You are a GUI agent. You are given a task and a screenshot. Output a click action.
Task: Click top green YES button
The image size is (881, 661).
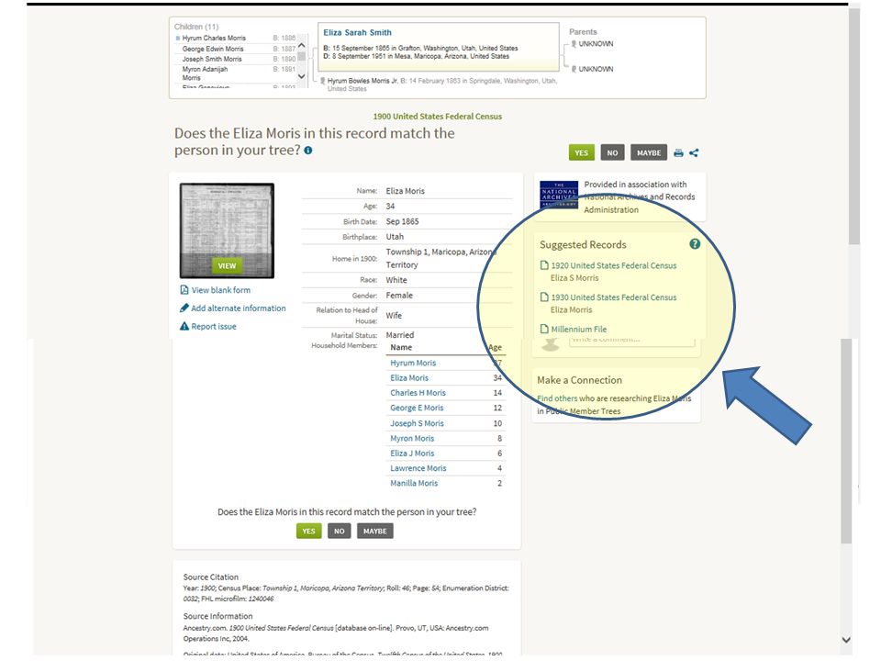[581, 152]
